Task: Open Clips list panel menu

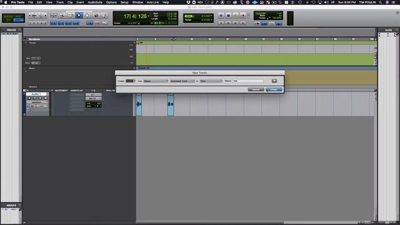Action: (x=397, y=30)
